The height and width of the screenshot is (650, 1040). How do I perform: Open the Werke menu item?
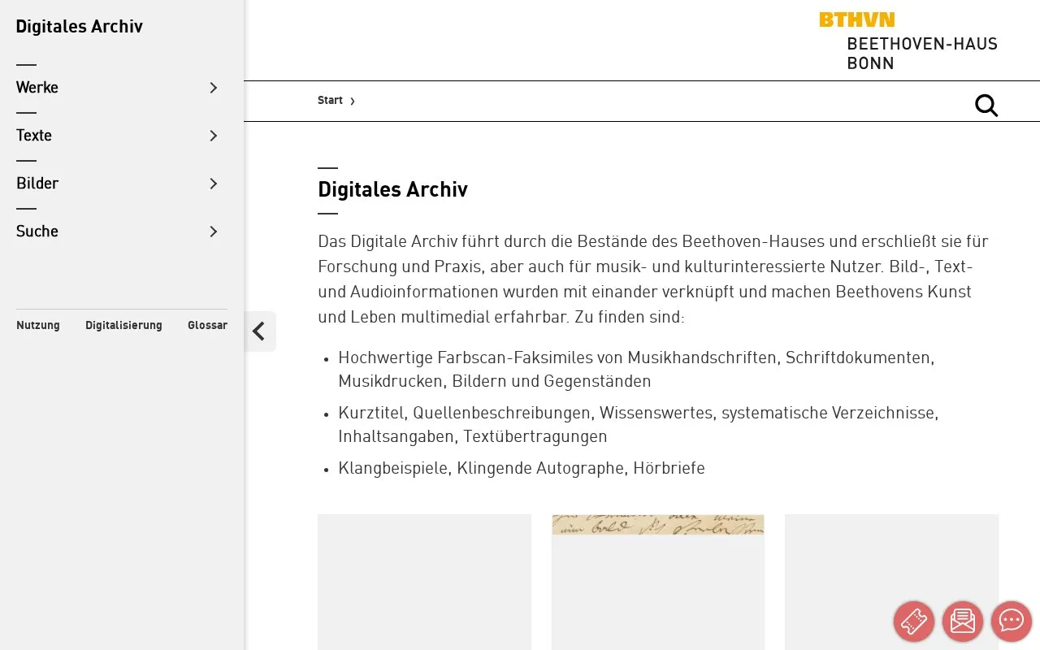point(37,88)
